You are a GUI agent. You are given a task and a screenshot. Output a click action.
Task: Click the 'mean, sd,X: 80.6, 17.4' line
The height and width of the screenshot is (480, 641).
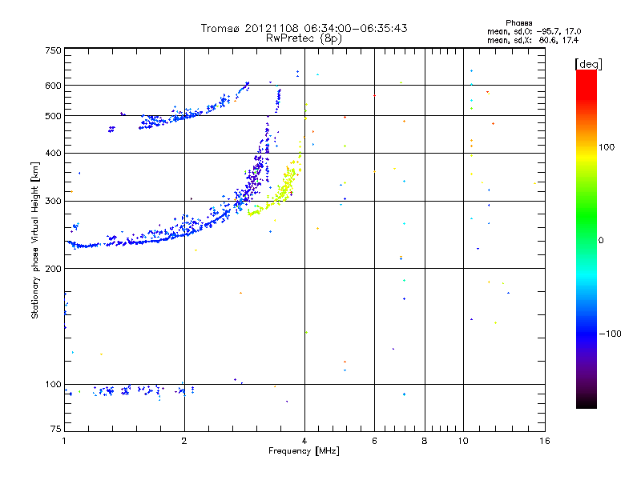pyautogui.click(x=533, y=40)
